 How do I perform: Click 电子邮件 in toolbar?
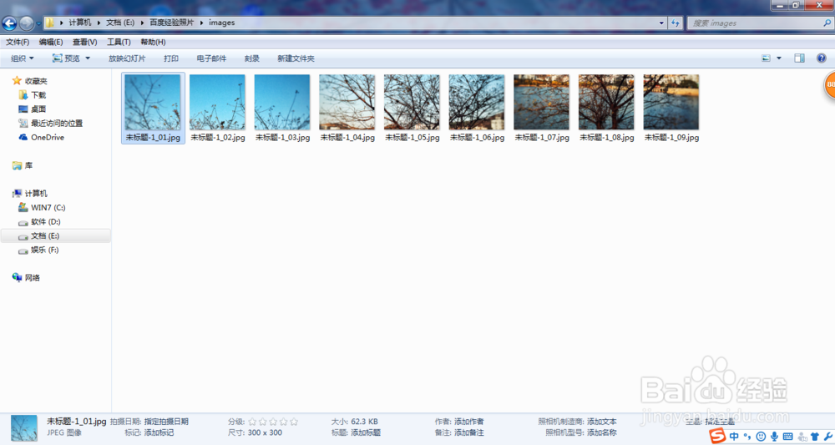coord(211,58)
